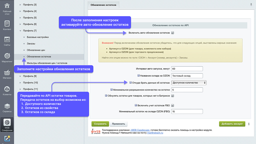
Task: Open Откуда брать данные об остатках dropdown
Action: pos(189,83)
